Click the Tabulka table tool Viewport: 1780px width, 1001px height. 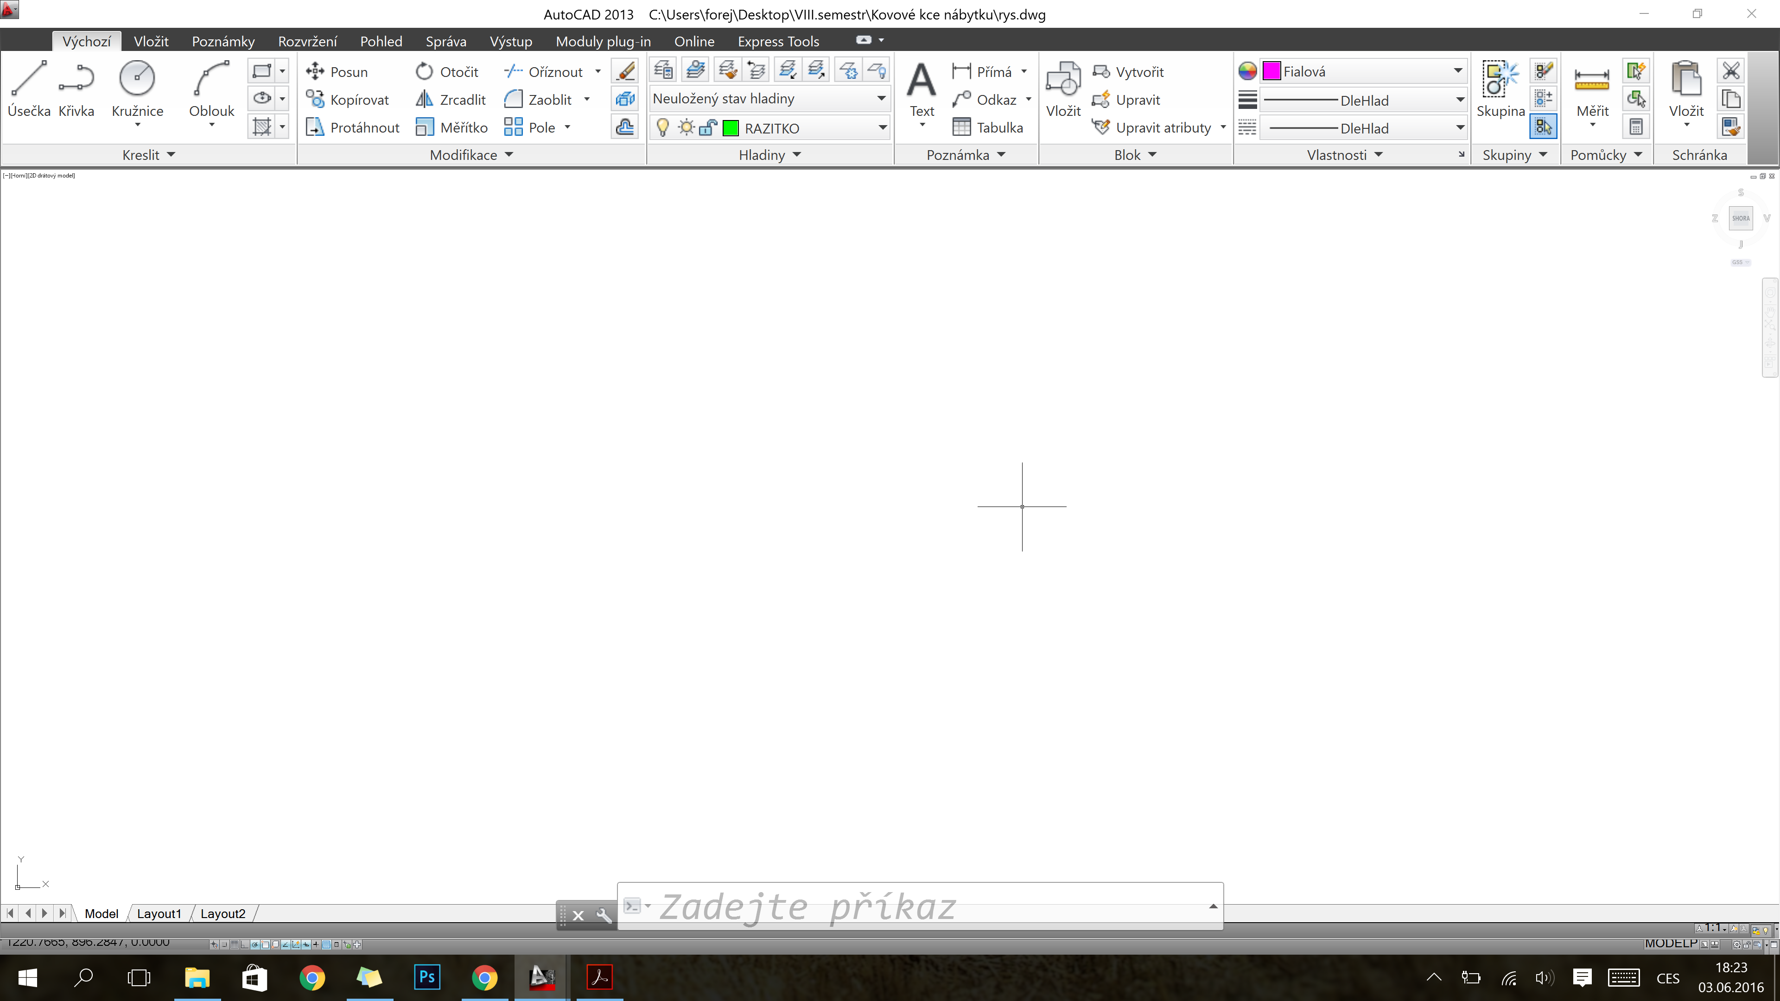click(x=987, y=127)
